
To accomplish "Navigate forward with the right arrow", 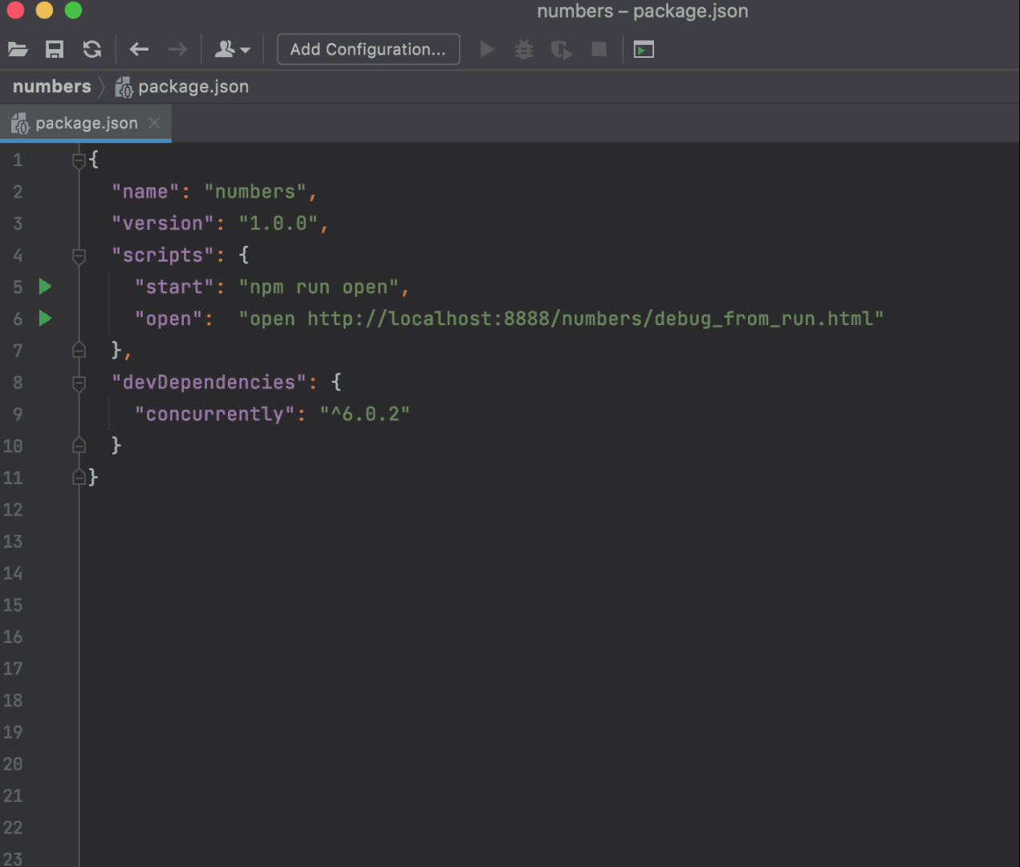I will (x=177, y=50).
